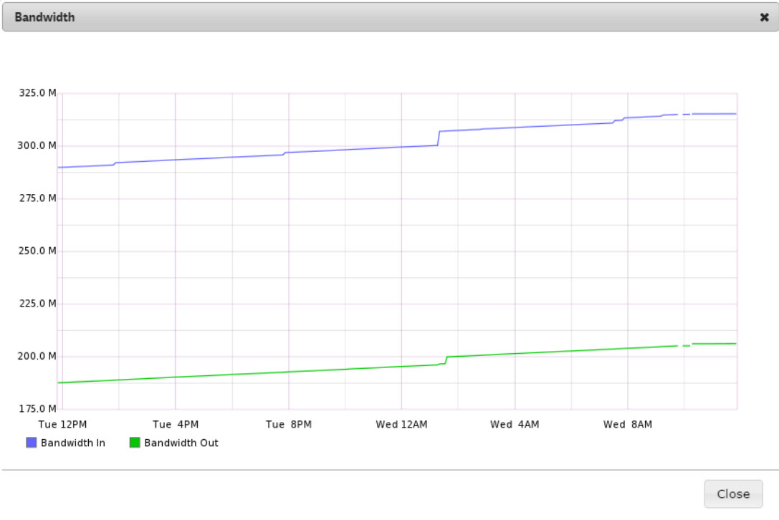779x520 pixels.
Task: Click the 325.0 M y-axis label
Action: click(x=37, y=93)
